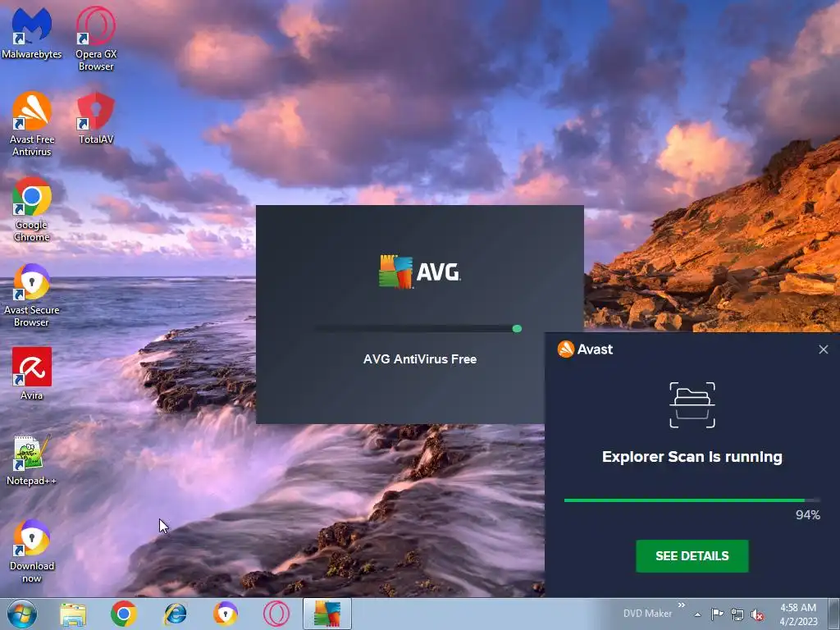Click the SEE DETAILS button
This screenshot has width=840, height=630.
tap(692, 556)
